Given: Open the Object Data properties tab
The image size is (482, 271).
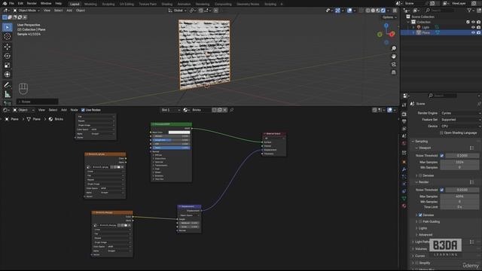Looking at the screenshot, I should (404, 199).
